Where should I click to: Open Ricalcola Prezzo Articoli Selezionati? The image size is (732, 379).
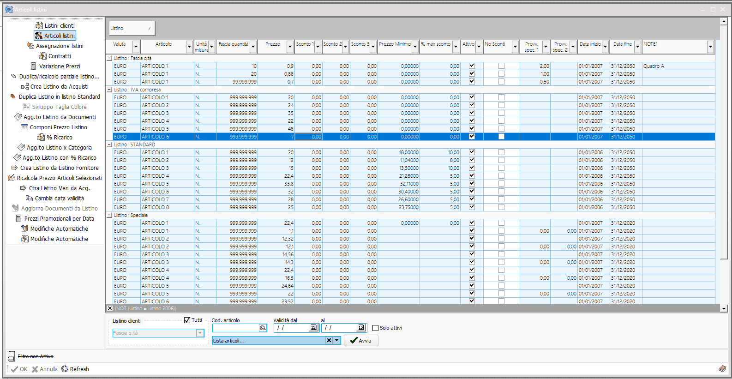click(55, 178)
